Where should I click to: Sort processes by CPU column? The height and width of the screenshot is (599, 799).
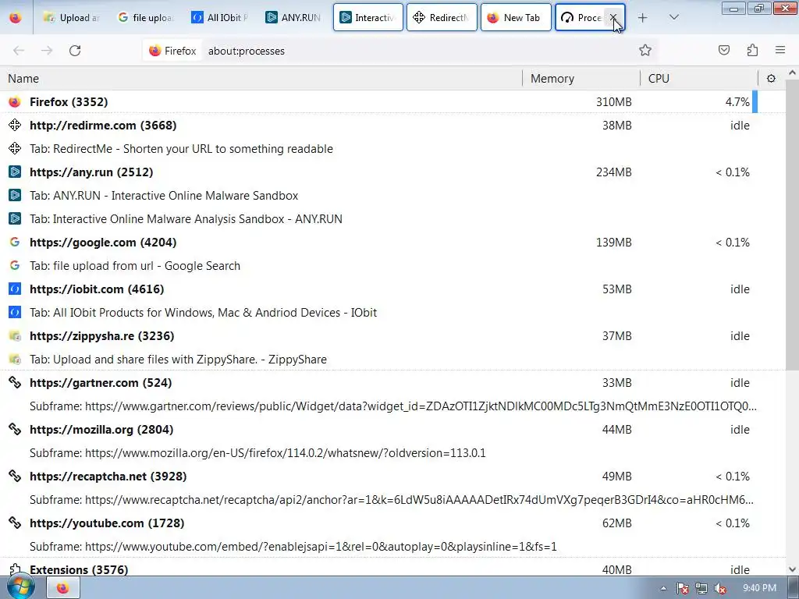coord(699,79)
